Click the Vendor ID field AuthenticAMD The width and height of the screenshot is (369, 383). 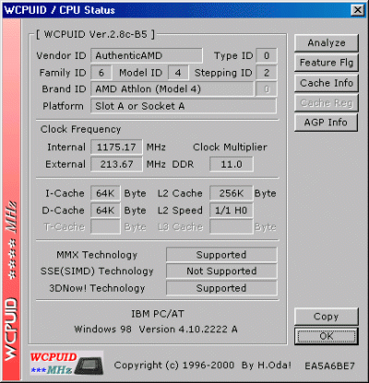point(147,55)
